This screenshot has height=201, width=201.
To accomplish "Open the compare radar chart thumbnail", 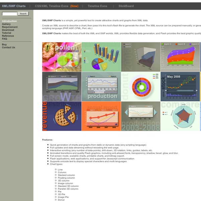I will (180, 116).
